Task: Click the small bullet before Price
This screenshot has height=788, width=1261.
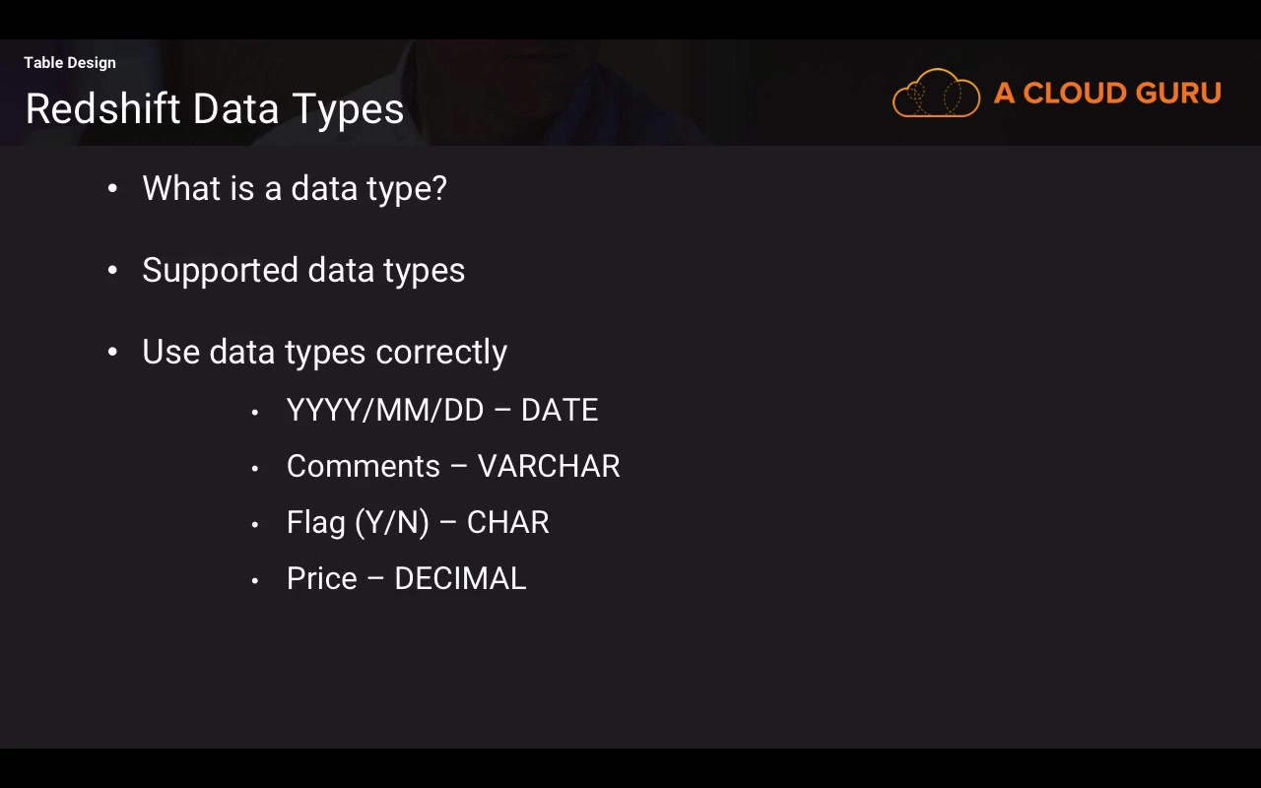Action: tap(255, 580)
